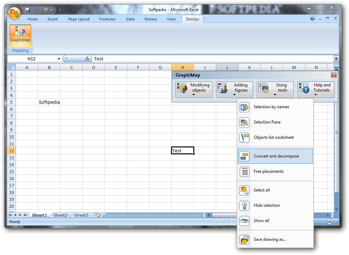Select the Sheet1 worksheet tab

coord(39,215)
